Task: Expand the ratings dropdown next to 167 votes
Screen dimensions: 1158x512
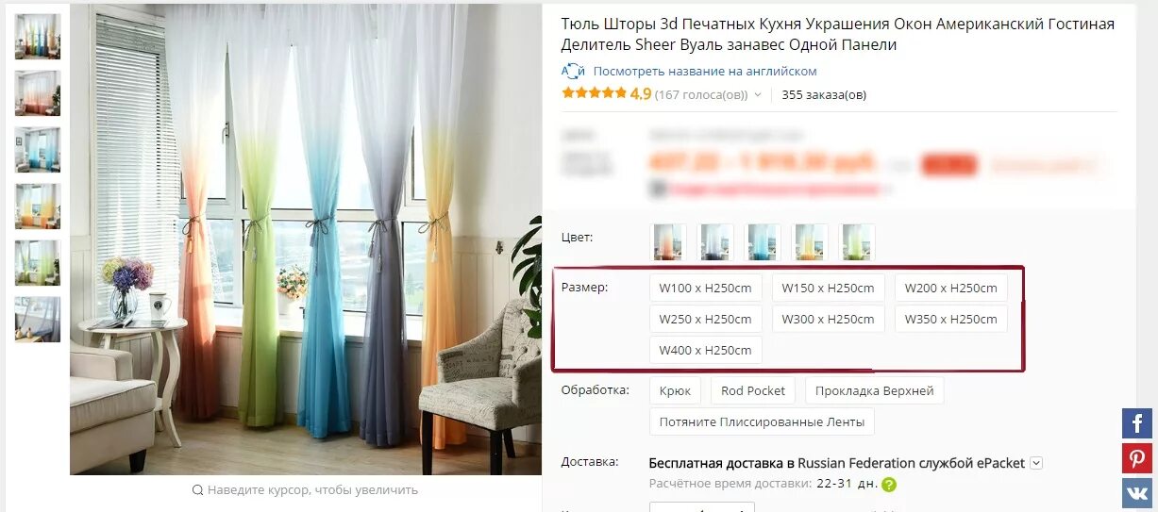Action: point(758,95)
